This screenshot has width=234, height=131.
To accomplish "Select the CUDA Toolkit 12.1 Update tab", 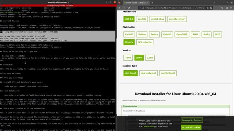I will coord(136,3).
